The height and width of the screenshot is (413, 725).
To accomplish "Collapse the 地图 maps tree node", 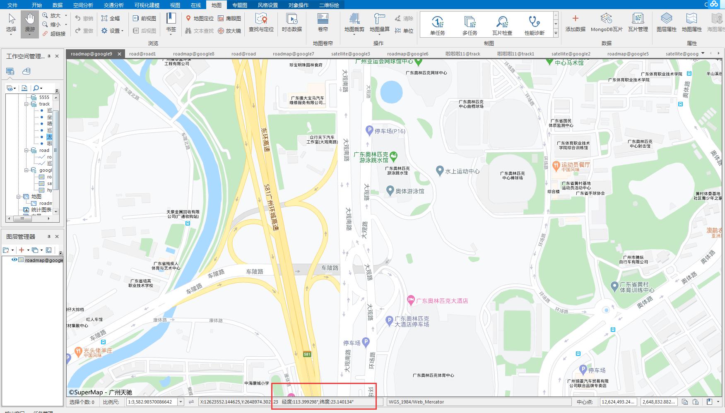I will click(x=18, y=197).
